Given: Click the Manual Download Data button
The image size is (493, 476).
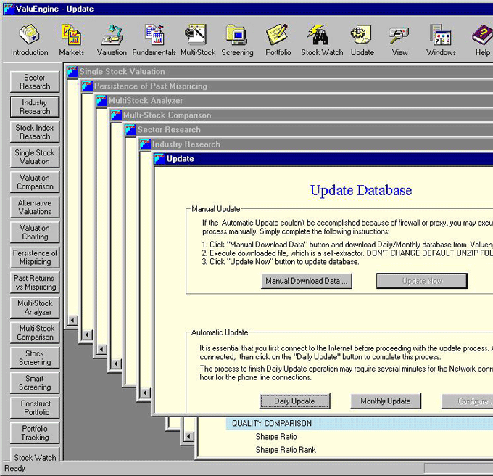Looking at the screenshot, I should coord(307,281).
